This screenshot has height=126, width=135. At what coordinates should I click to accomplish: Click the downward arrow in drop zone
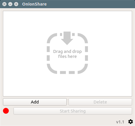(67, 38)
